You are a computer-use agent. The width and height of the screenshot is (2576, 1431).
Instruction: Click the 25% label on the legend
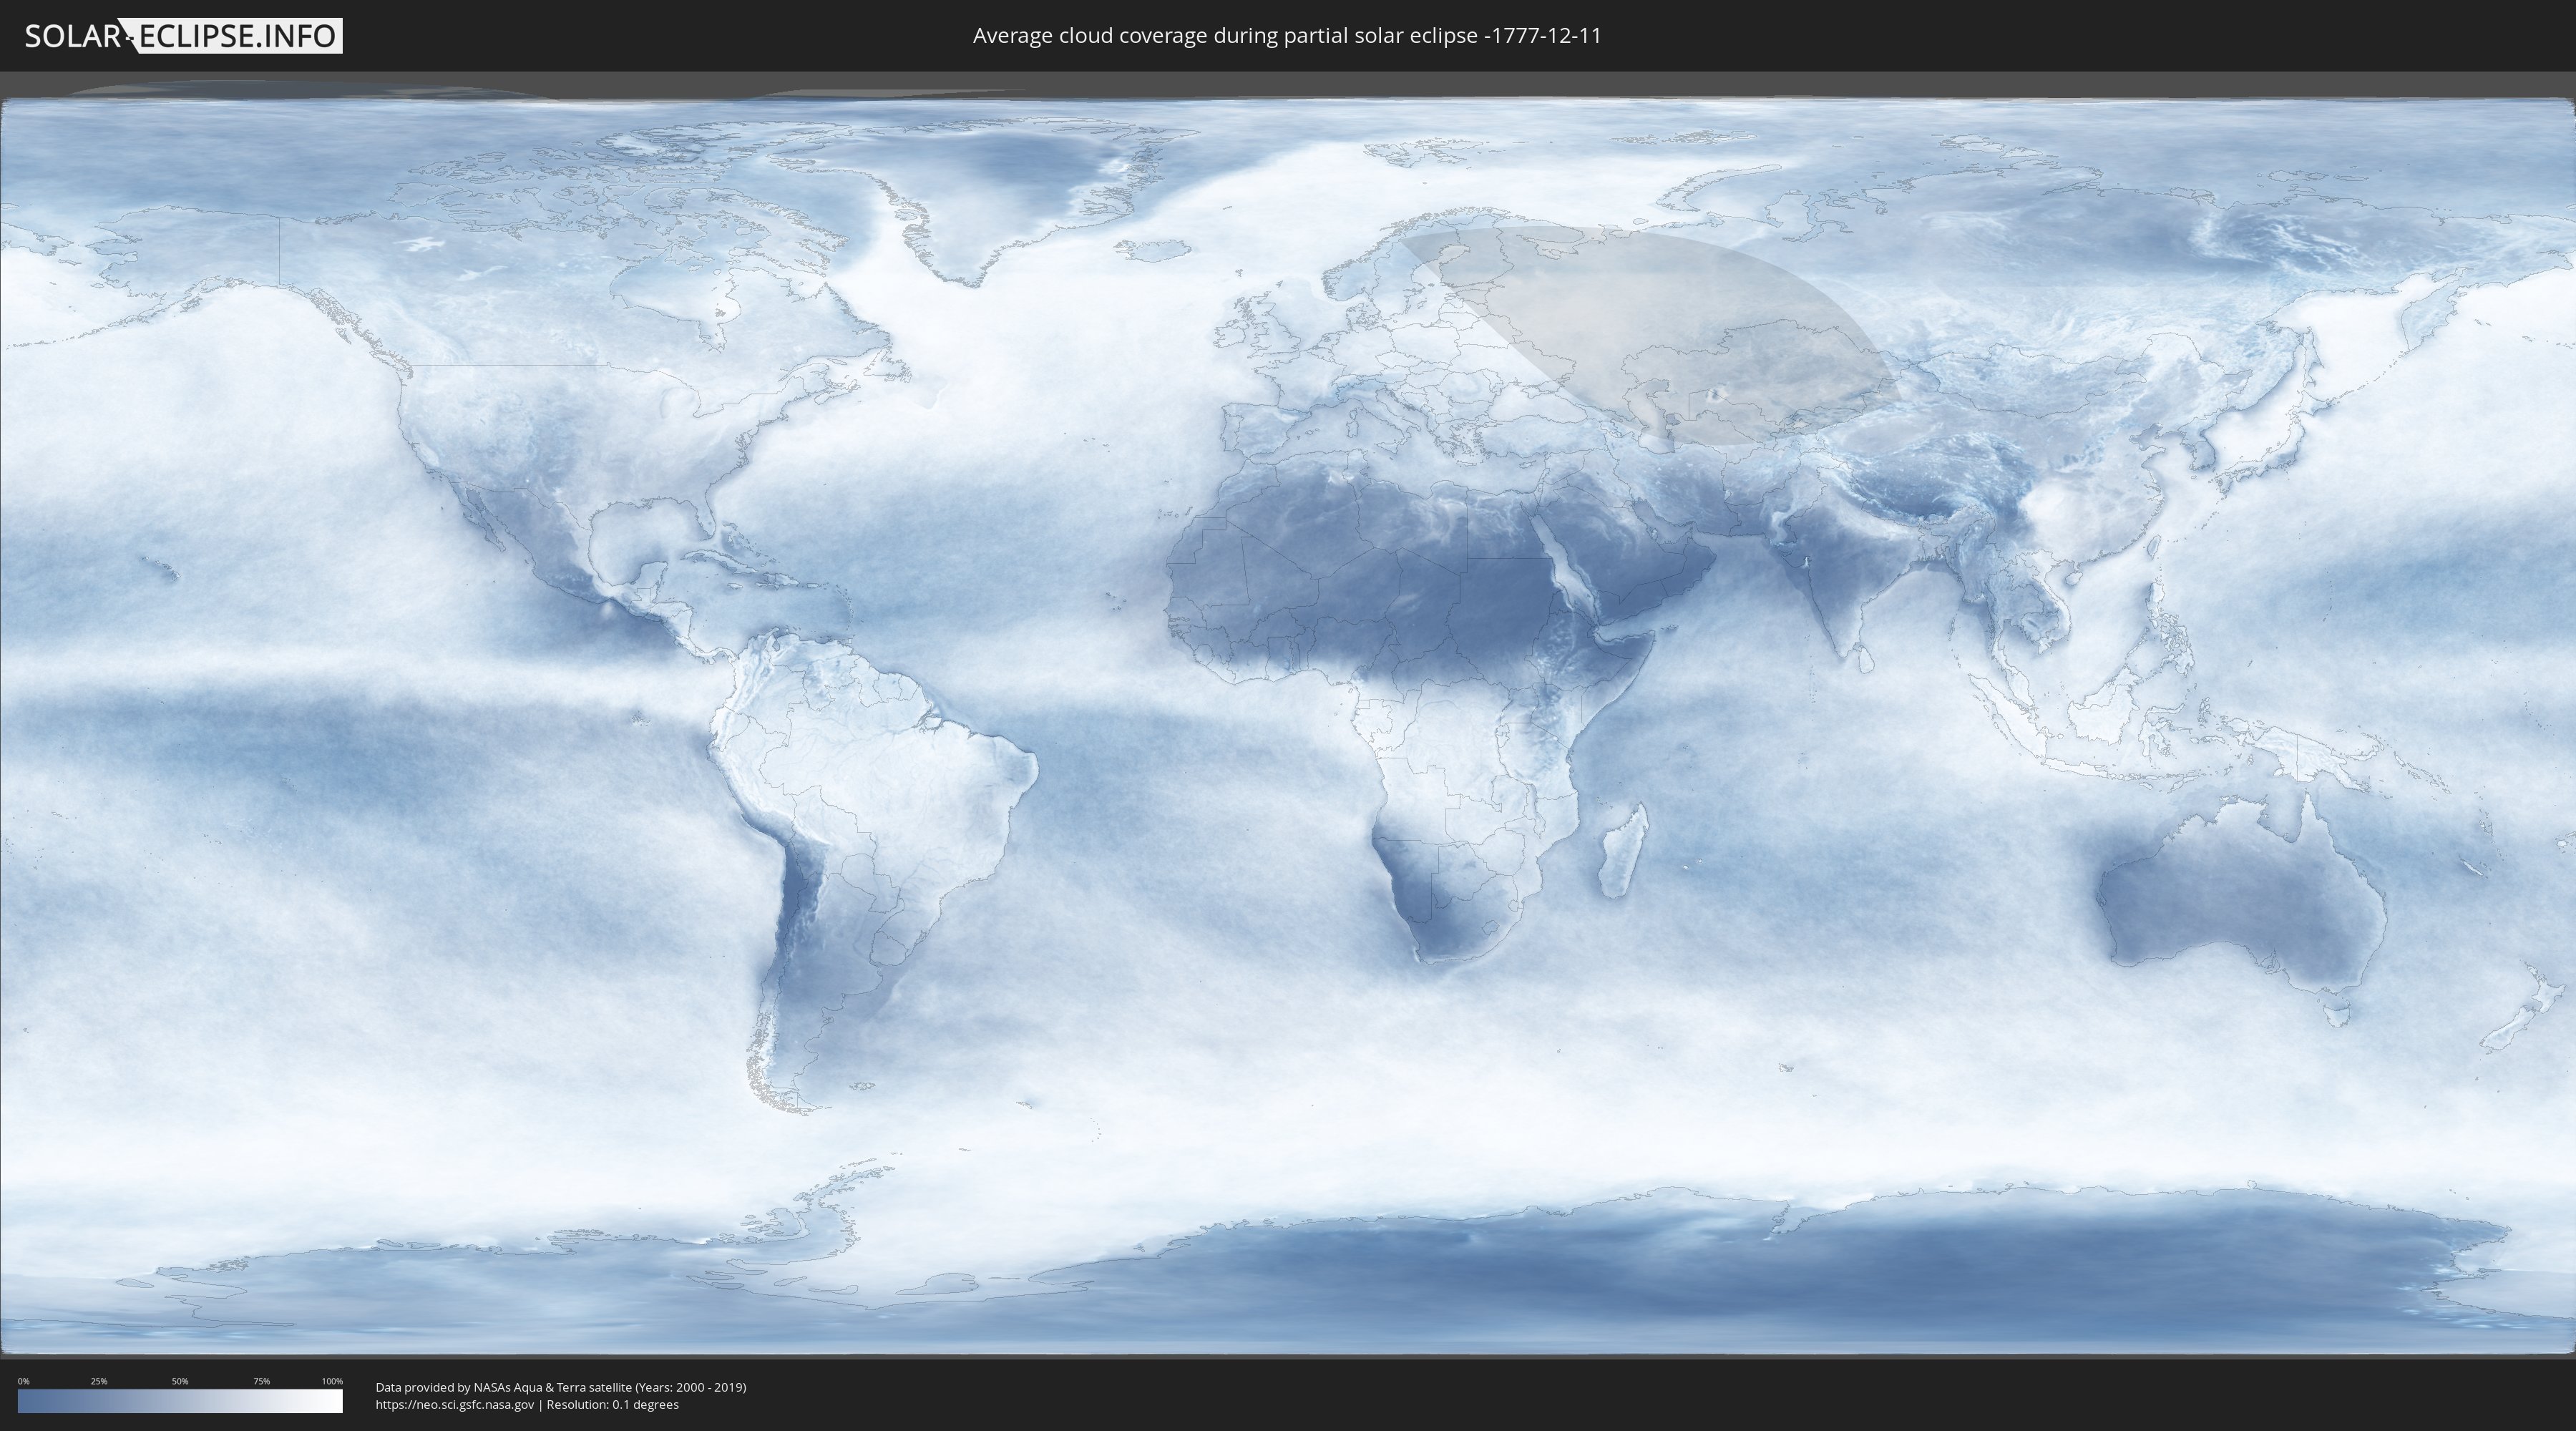99,1381
